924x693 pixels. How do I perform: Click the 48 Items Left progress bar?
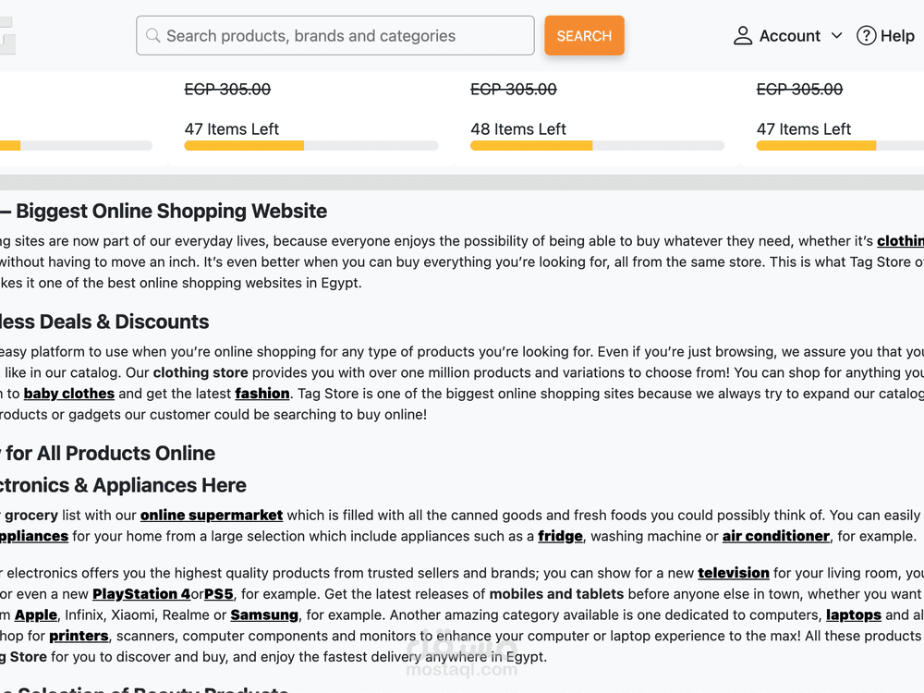coord(597,146)
